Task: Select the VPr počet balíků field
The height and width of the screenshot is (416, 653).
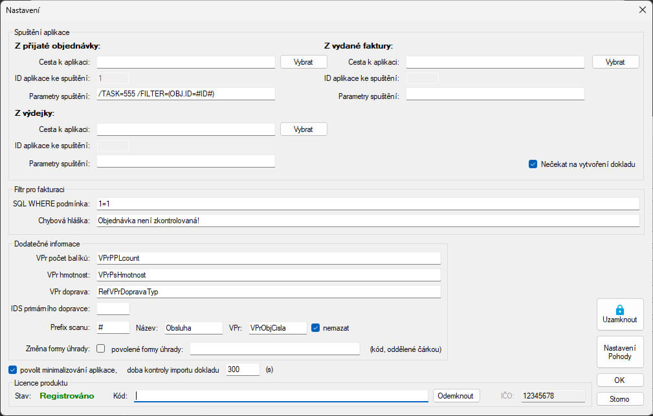Action: pyautogui.click(x=268, y=258)
